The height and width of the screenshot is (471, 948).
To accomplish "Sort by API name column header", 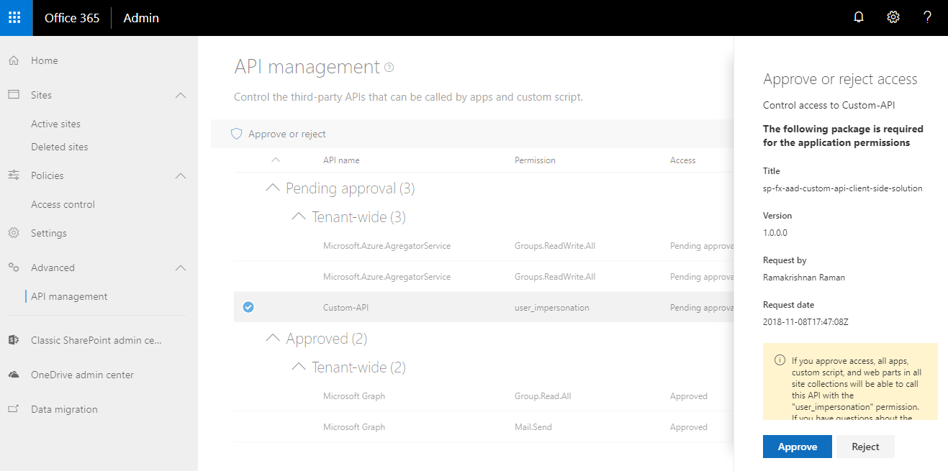I will (341, 160).
